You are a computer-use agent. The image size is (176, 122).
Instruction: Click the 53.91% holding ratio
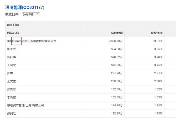[x=157, y=41]
